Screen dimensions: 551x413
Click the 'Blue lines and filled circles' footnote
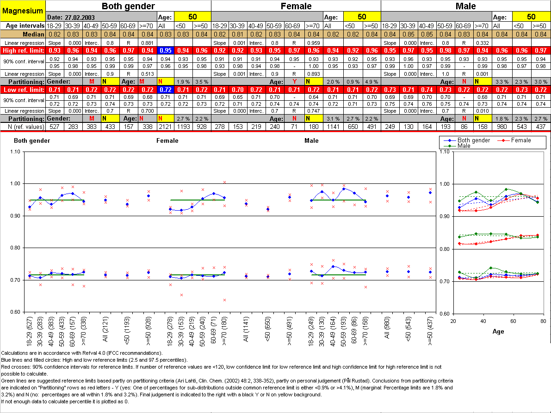[x=94, y=360]
